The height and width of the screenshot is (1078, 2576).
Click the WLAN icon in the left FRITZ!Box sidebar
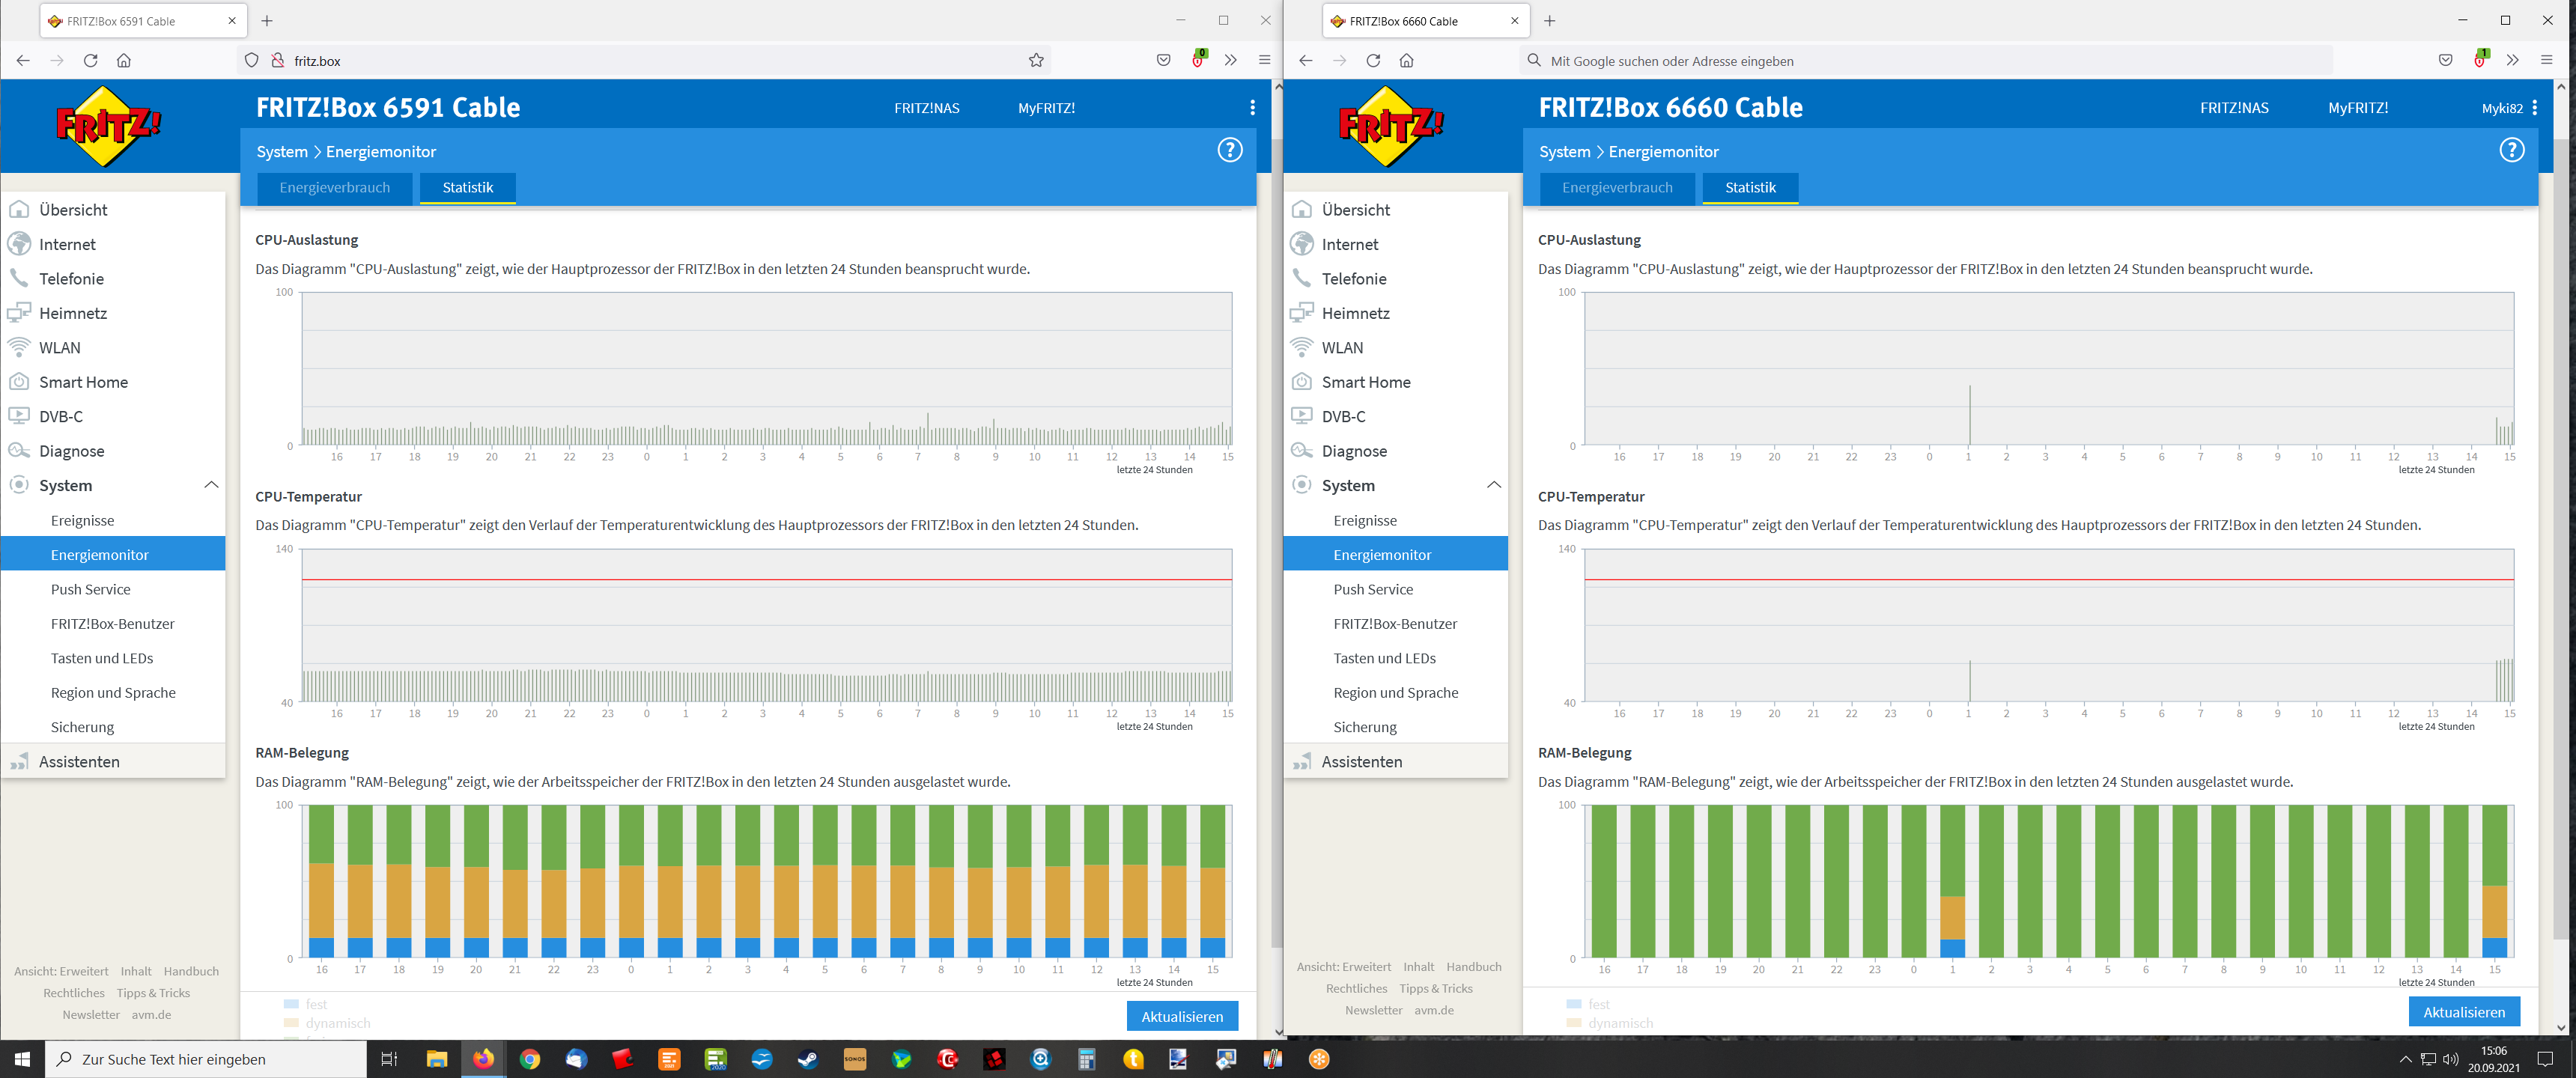(x=19, y=347)
